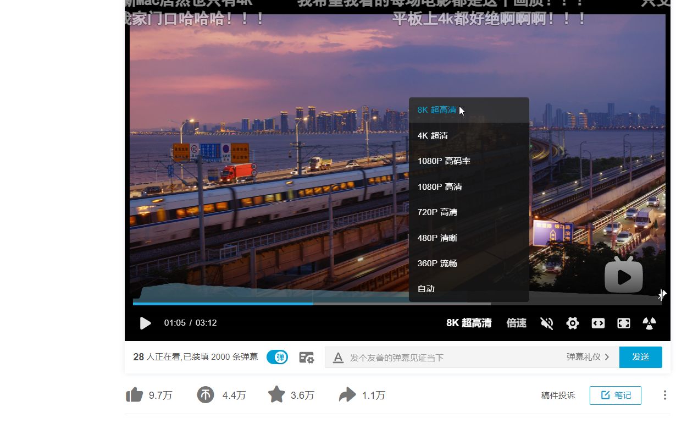Screen dimensions: 676x423
Task: Give a coin via the coin icon
Action: (206, 395)
